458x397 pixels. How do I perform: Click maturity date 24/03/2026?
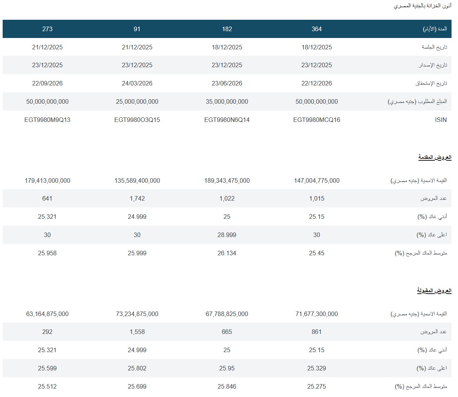[x=137, y=83]
